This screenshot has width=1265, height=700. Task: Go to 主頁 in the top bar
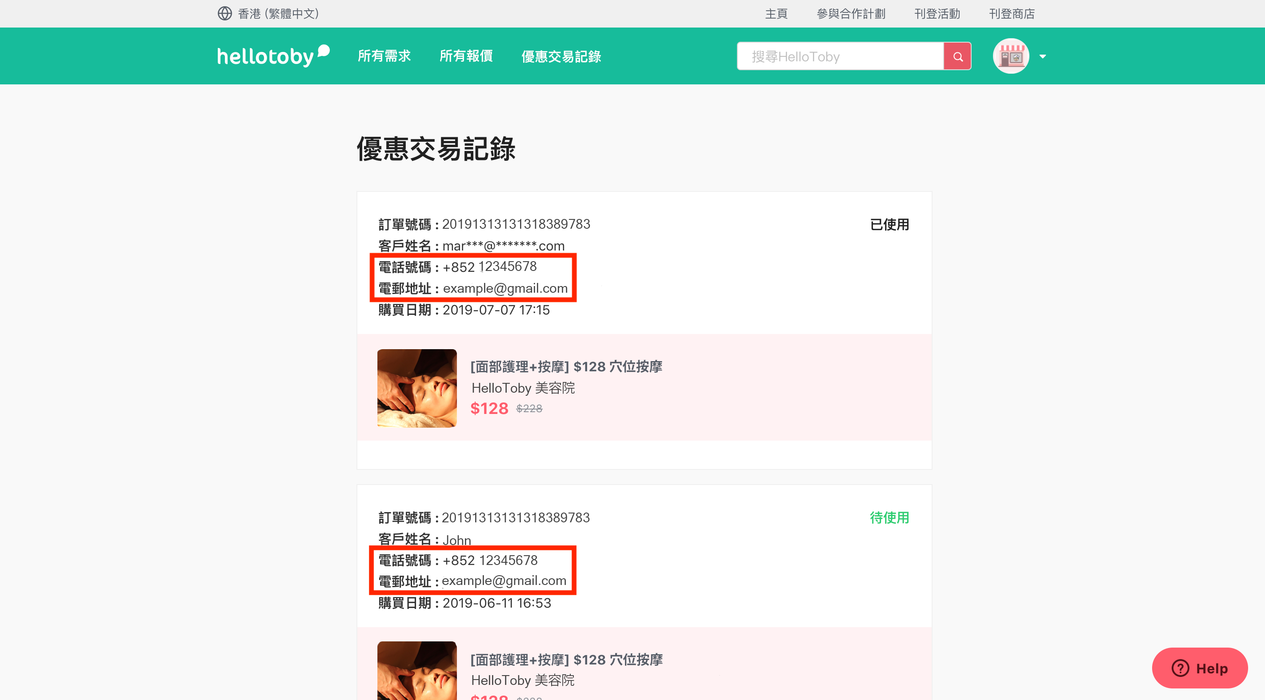(777, 14)
